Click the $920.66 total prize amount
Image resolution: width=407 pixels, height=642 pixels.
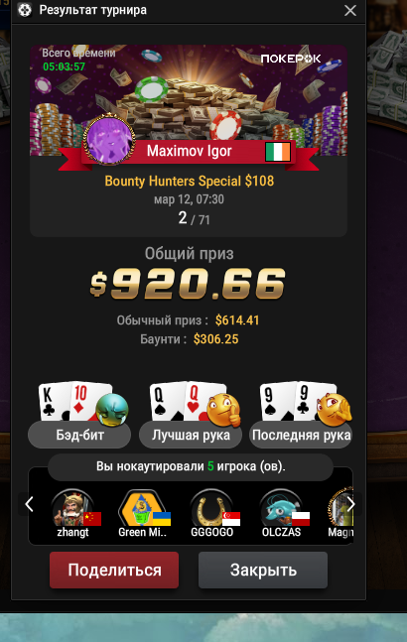tap(188, 284)
